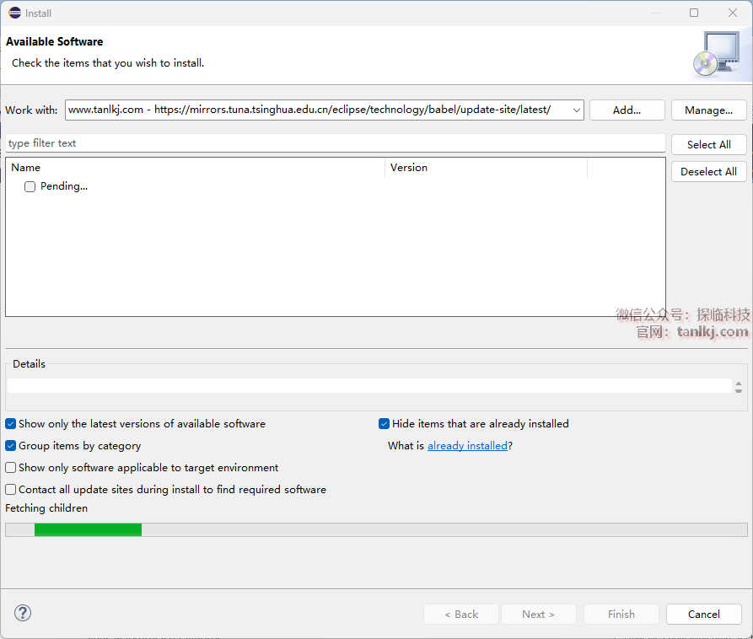Sort by the Name column header
The height and width of the screenshot is (639, 753).
194,168
